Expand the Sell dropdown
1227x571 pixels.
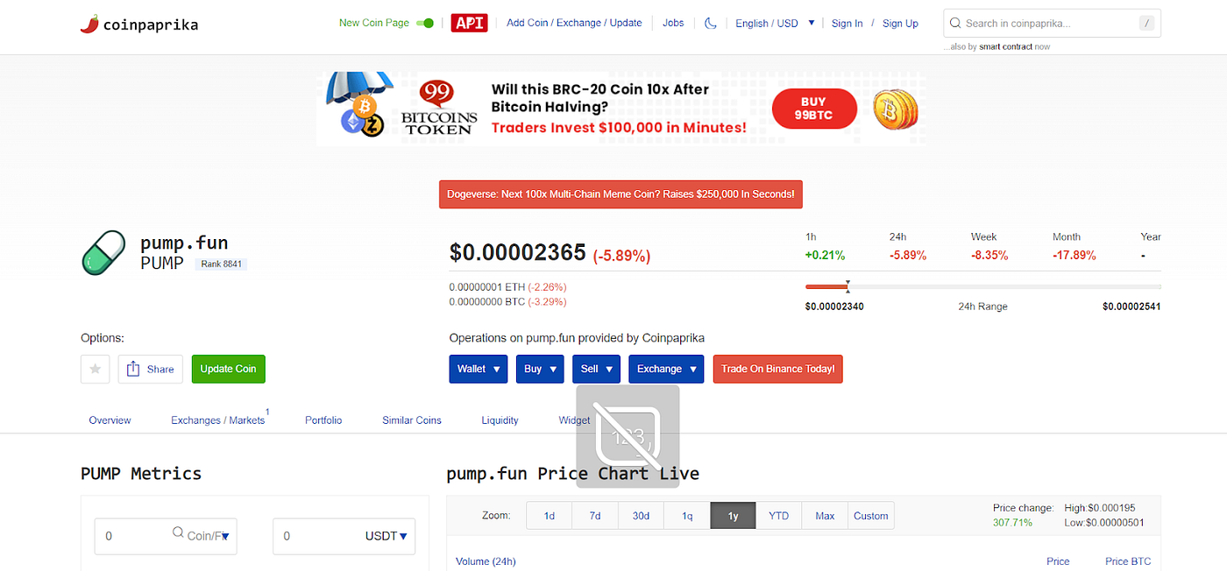pyautogui.click(x=596, y=369)
